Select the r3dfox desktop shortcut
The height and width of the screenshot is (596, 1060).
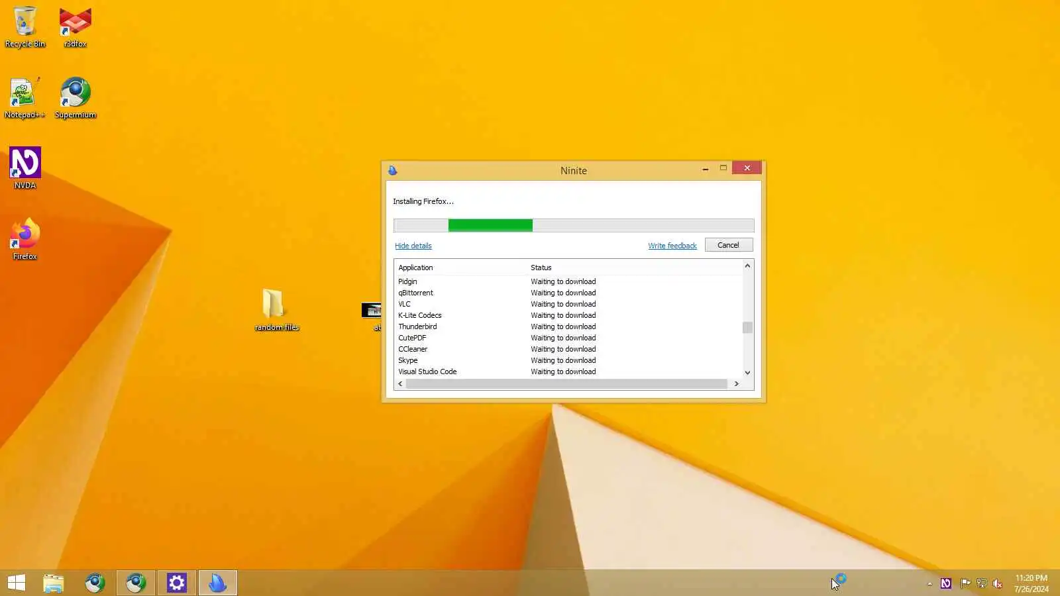pyautogui.click(x=75, y=27)
